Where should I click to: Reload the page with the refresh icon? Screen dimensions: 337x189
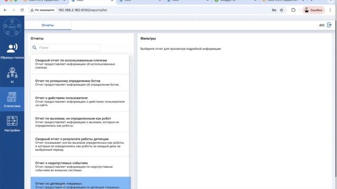coord(22,10)
